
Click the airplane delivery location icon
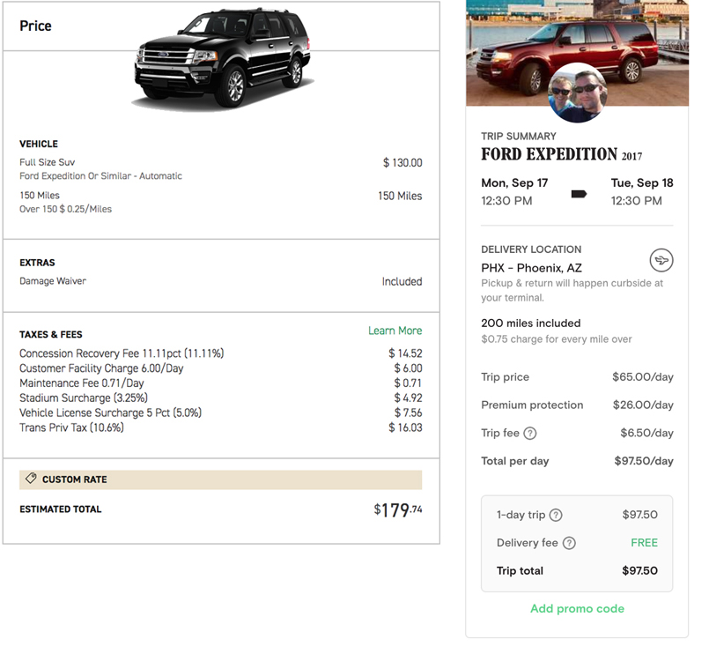point(661,260)
